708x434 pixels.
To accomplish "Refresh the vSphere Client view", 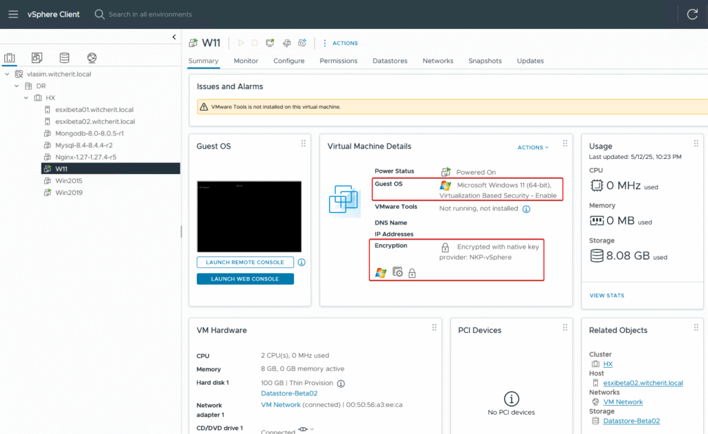I will click(x=692, y=15).
